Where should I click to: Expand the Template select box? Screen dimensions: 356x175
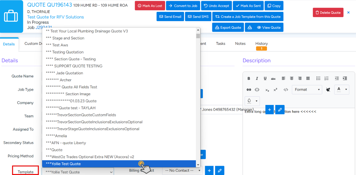point(78,172)
